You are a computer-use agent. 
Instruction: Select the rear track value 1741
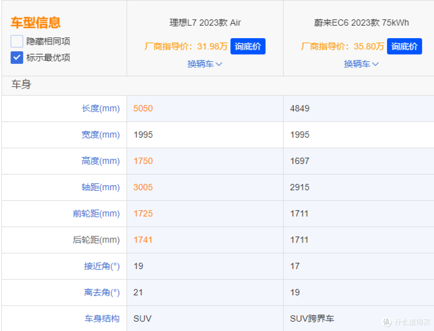pyautogui.click(x=143, y=240)
